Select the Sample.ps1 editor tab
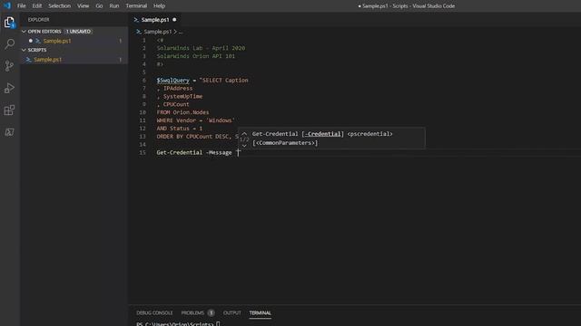581x326 pixels. click(155, 20)
